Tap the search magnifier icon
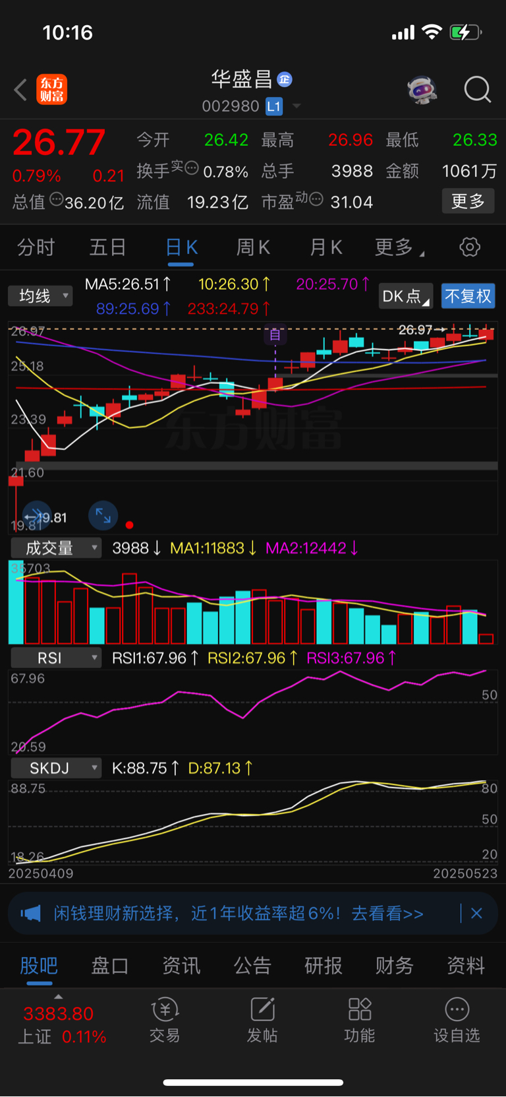506x1097 pixels. coord(477,89)
